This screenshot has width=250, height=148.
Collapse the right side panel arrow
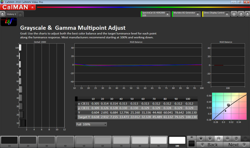247,14
